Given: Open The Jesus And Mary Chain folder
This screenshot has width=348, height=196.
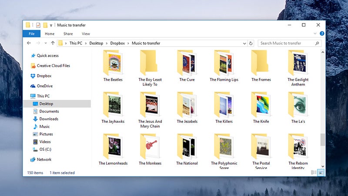Looking at the screenshot, I should (x=150, y=110).
